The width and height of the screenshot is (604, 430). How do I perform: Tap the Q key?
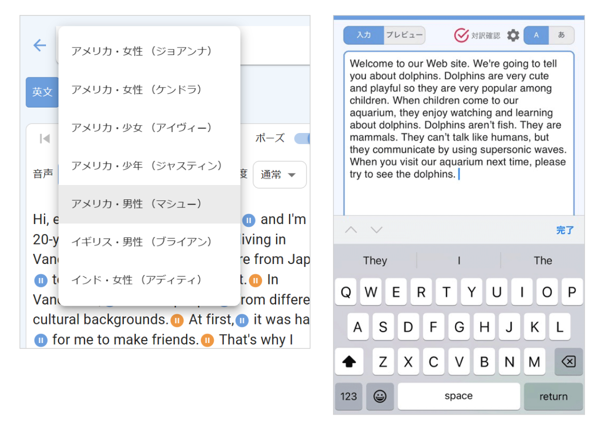pos(345,292)
